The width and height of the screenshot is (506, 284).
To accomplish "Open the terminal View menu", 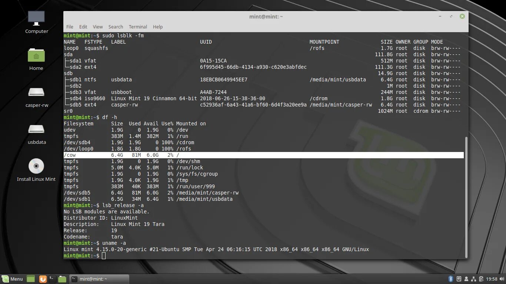I will pyautogui.click(x=98, y=27).
